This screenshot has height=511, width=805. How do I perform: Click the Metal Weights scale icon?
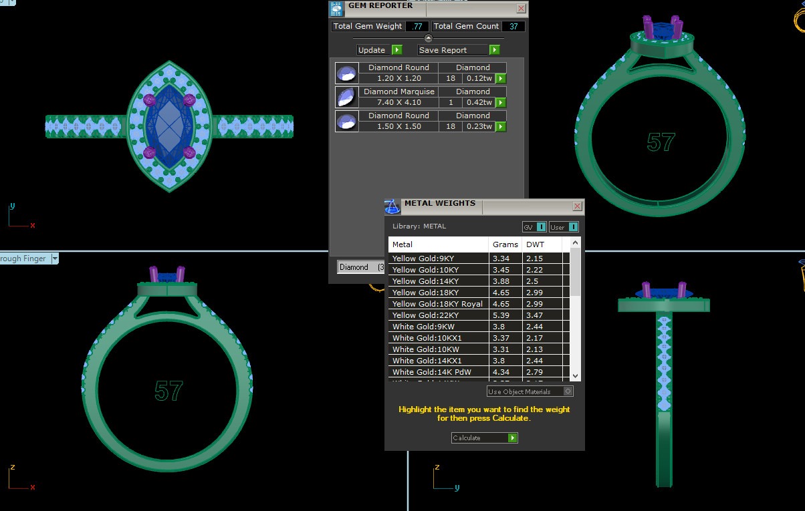pos(392,206)
